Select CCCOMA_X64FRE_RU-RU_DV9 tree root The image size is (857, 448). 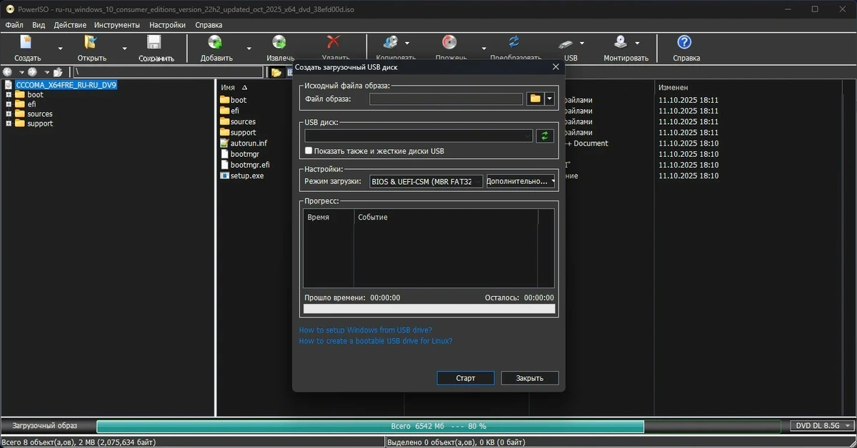pos(66,84)
